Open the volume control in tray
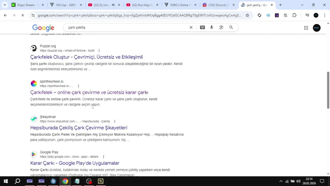330x186 pixels. tap(298, 181)
